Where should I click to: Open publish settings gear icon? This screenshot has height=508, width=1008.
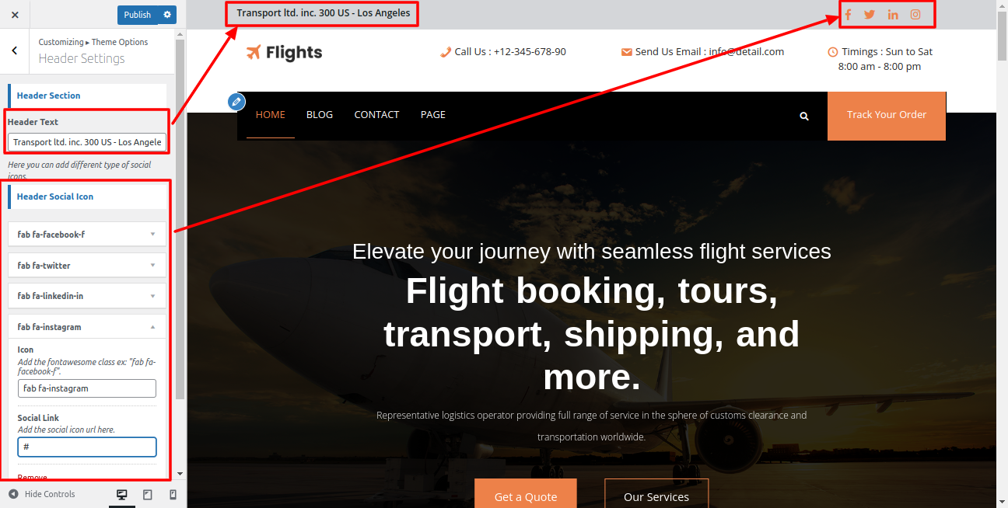coord(167,14)
